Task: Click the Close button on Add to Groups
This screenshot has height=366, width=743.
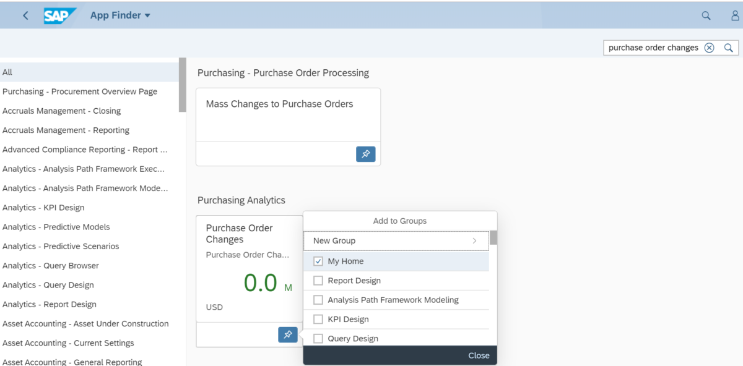Action: pos(478,355)
